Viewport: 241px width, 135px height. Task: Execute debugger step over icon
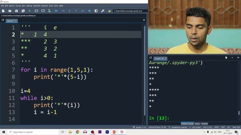coord(63,11)
